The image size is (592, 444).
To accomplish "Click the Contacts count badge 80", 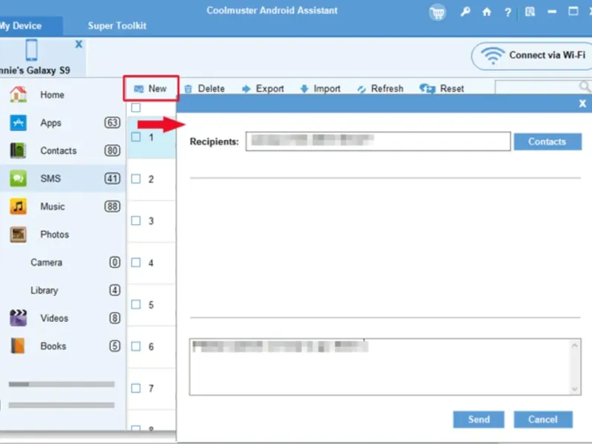I will tap(112, 151).
